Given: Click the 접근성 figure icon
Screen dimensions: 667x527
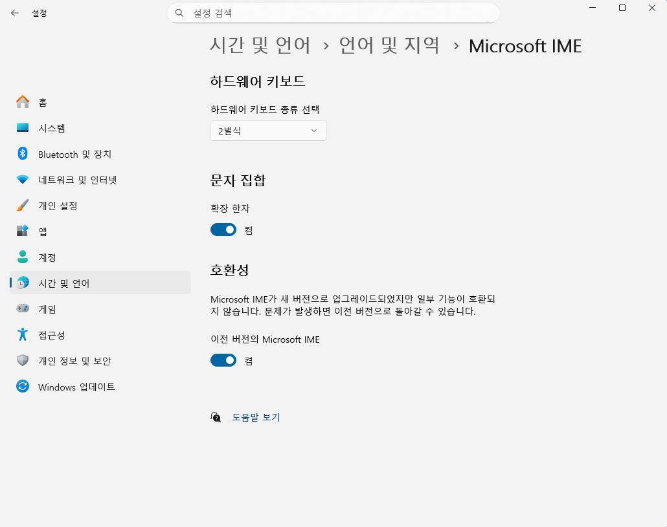Looking at the screenshot, I should coord(23,335).
